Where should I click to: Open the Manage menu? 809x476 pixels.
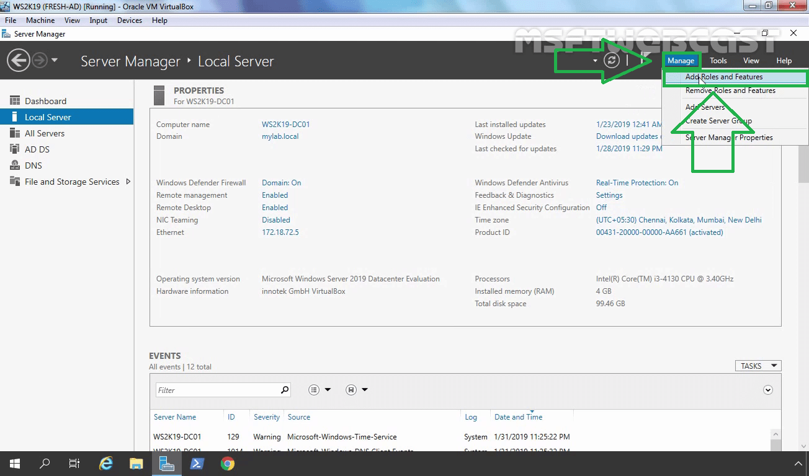[x=681, y=61]
